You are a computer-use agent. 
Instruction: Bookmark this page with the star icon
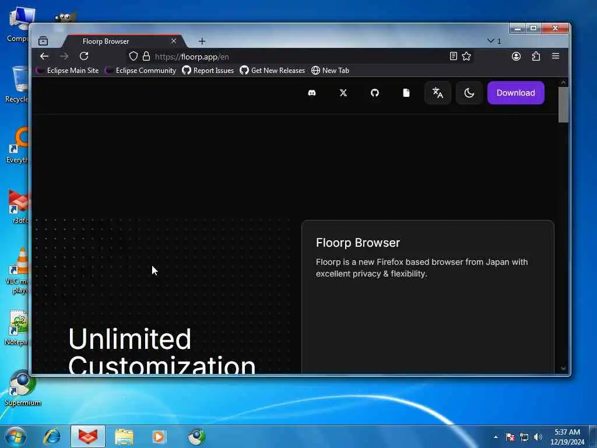pyautogui.click(x=466, y=57)
